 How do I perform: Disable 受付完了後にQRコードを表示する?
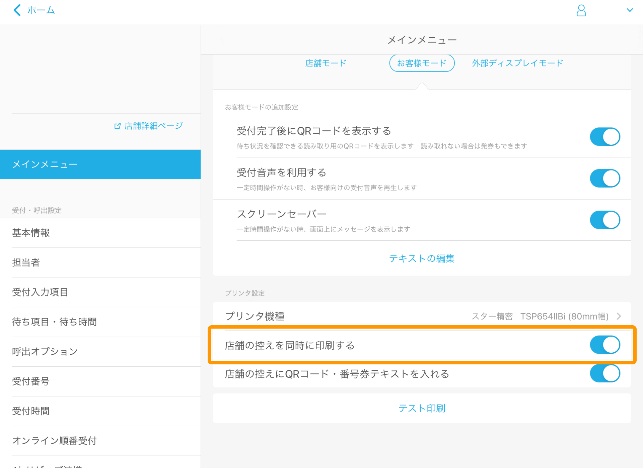point(605,137)
